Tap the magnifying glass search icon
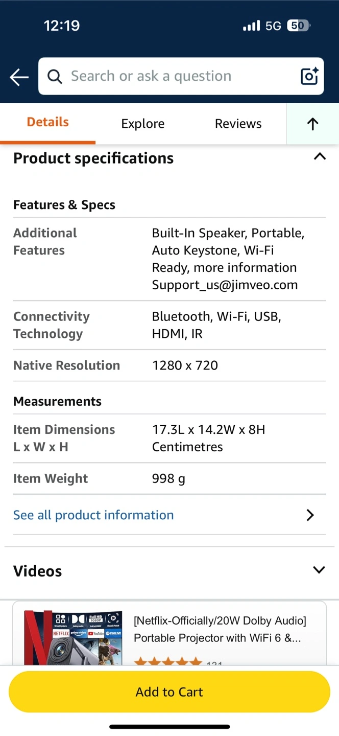Image resolution: width=339 pixels, height=736 pixels. (55, 76)
